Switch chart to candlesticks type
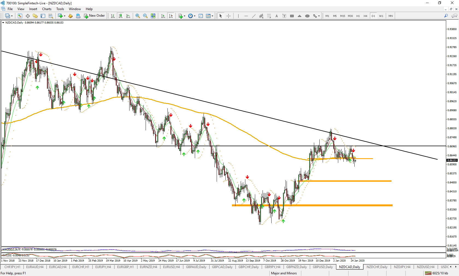Viewport: 459px width, 276px height. [x=120, y=16]
